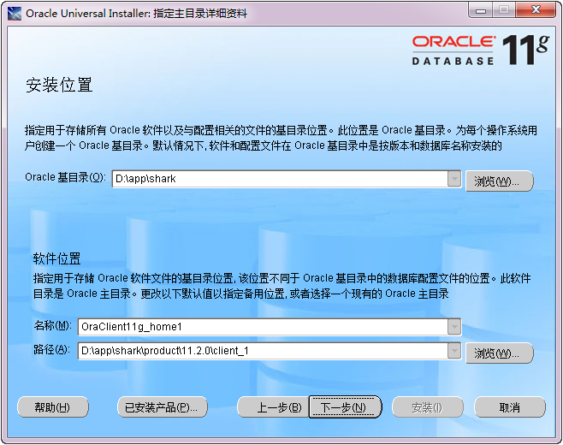Click the 名称(M) label

53,325
